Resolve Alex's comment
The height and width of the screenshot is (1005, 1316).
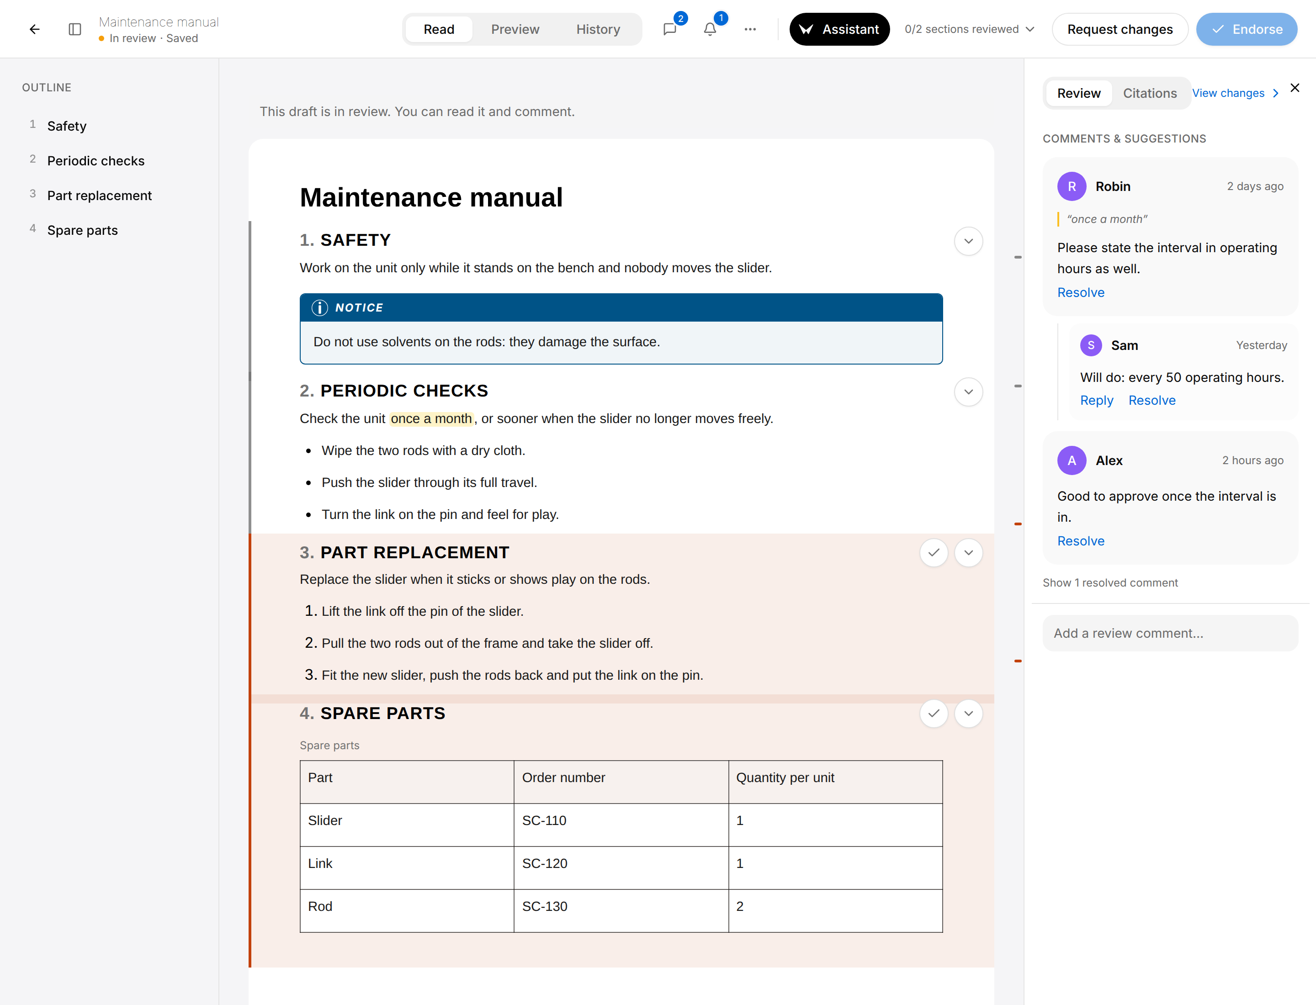coord(1080,541)
